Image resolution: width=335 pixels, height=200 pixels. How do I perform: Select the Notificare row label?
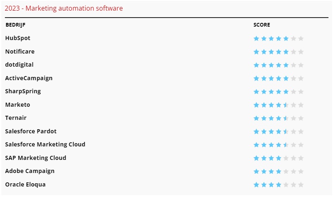click(20, 52)
